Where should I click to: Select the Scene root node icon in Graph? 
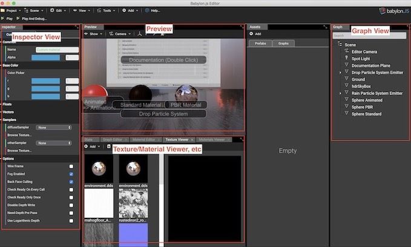click(340, 44)
